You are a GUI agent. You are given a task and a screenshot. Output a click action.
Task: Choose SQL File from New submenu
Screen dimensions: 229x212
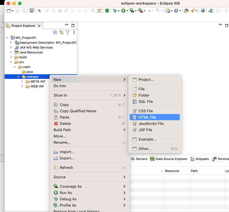tap(155, 101)
